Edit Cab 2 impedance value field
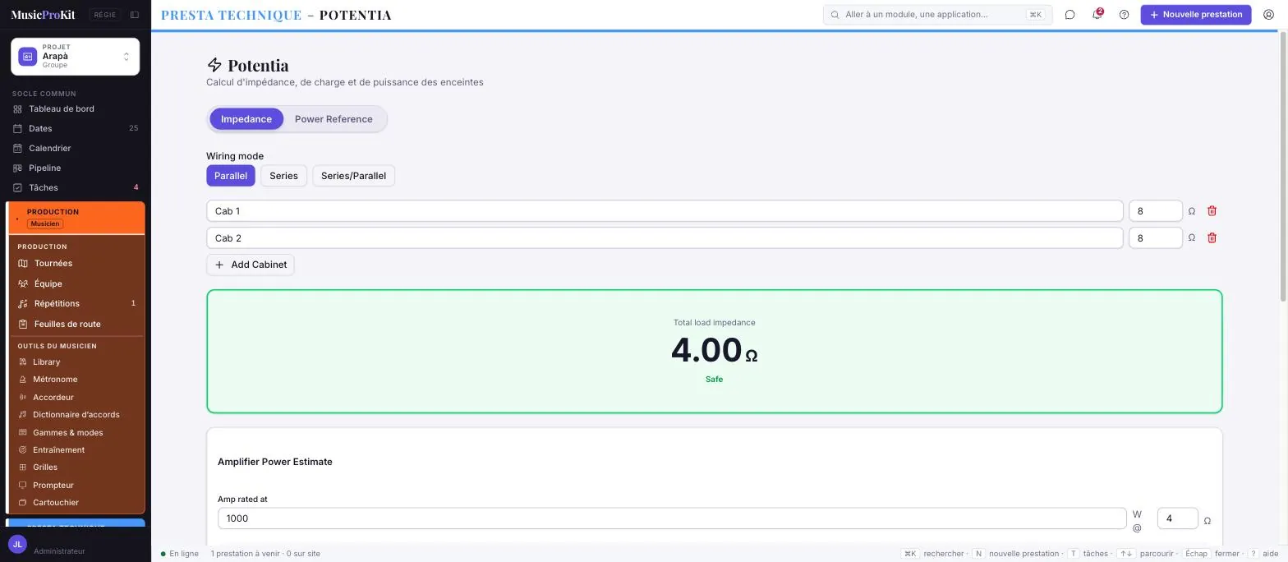 click(1155, 238)
